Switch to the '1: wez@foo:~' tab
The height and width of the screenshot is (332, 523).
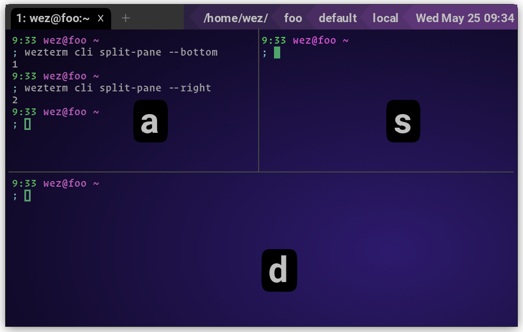[x=54, y=18]
